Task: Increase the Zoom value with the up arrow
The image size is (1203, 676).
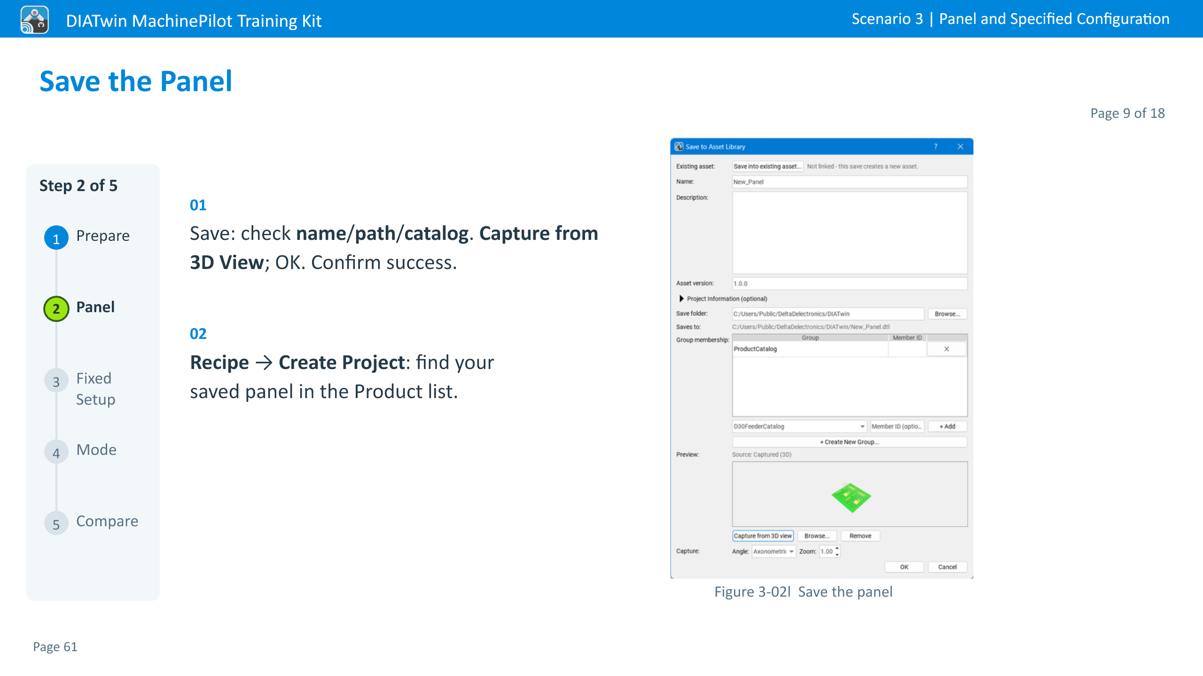Action: [x=837, y=548]
